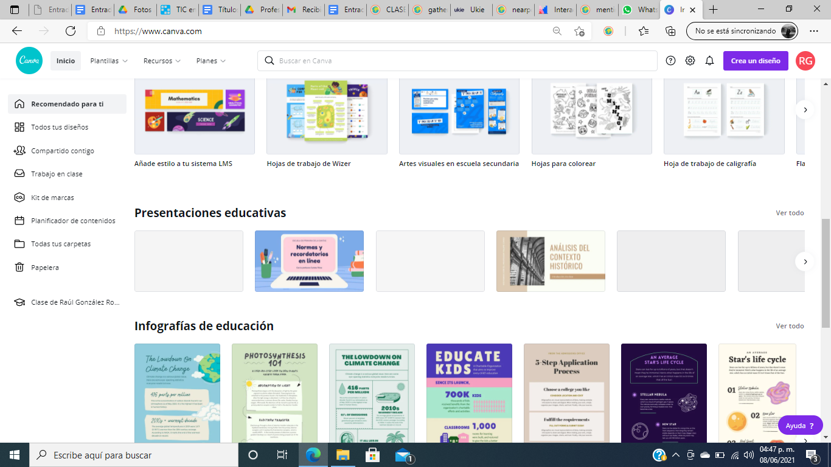This screenshot has height=467, width=831.
Task: Open the Normas y recordatorios template
Action: click(309, 261)
